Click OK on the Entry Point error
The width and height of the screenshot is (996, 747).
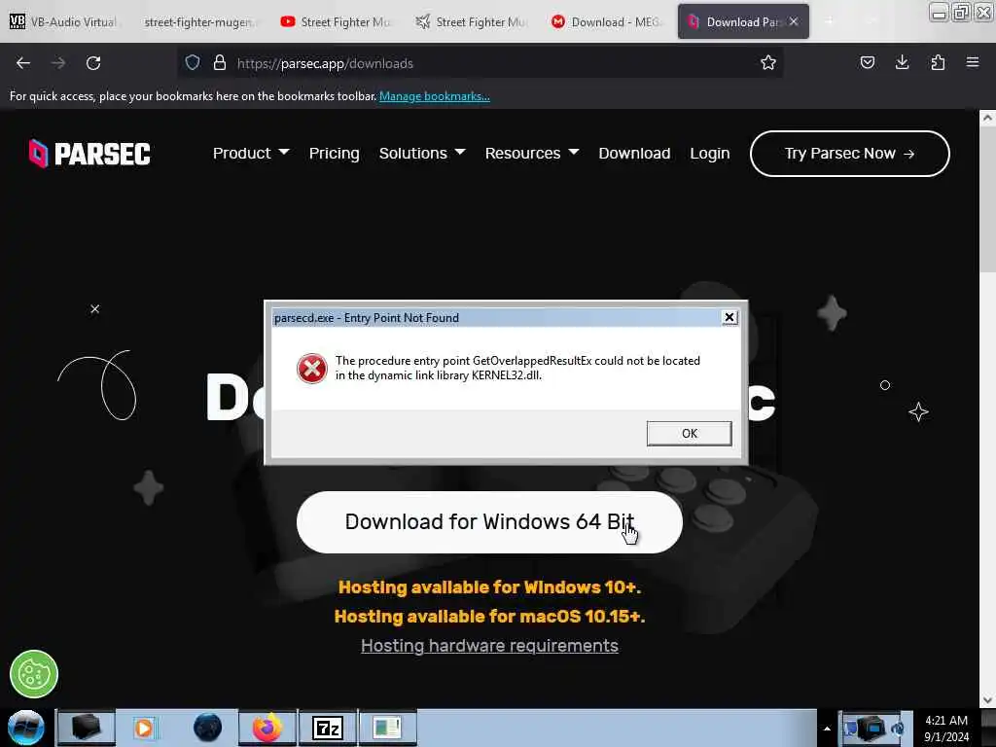690,433
